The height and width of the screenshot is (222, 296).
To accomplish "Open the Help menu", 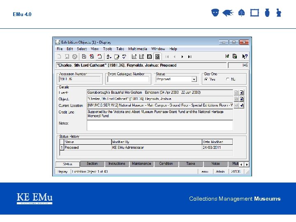I will pyautogui.click(x=173, y=49).
